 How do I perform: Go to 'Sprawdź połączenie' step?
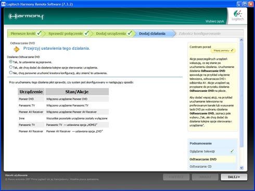click(66, 33)
